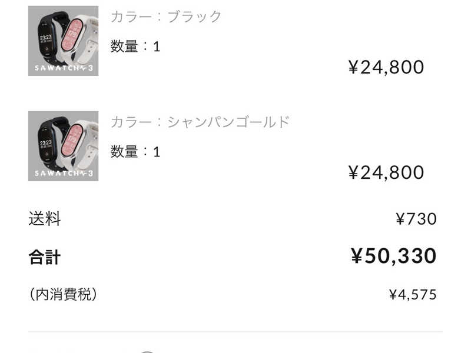Click the horizontal divider below the tax row
471x353 pixels.
pyautogui.click(x=235, y=332)
